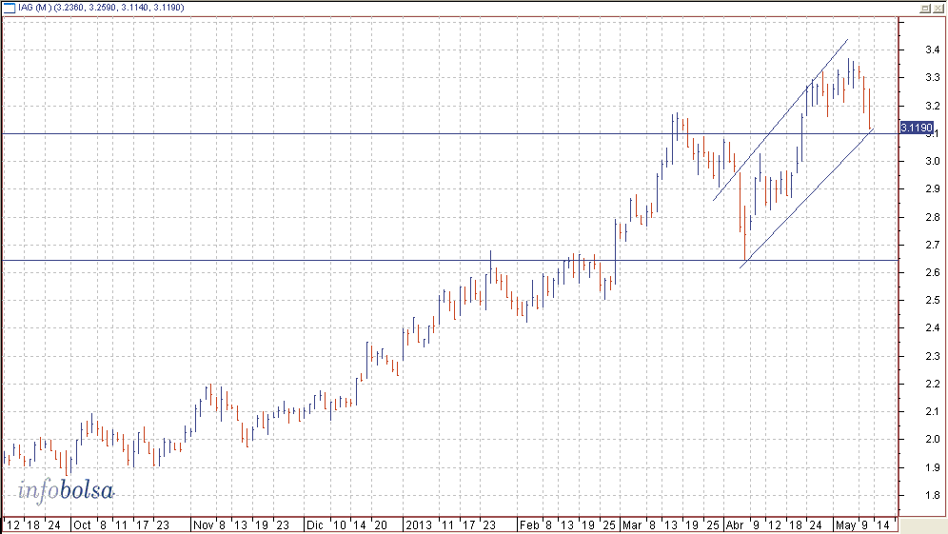This screenshot has width=948, height=534.
Task: Click the May label on date axis
Action: tap(846, 524)
